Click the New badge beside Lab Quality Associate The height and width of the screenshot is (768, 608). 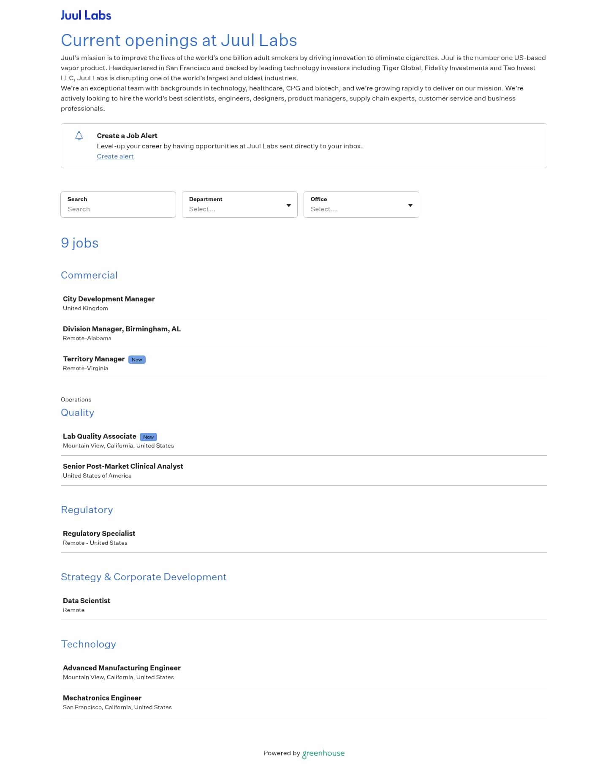[148, 437]
